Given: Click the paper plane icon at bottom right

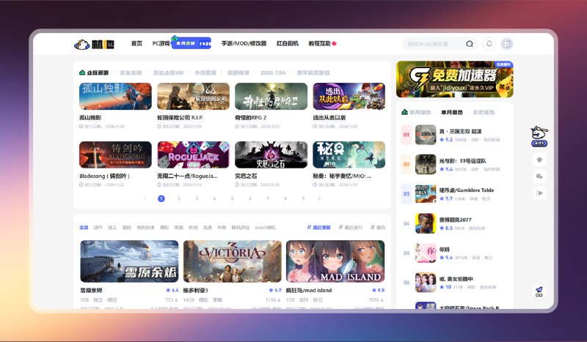Looking at the screenshot, I should [x=539, y=291].
